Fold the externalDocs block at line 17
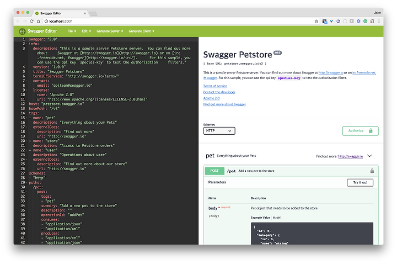This screenshot has width=397, height=264. [26, 127]
